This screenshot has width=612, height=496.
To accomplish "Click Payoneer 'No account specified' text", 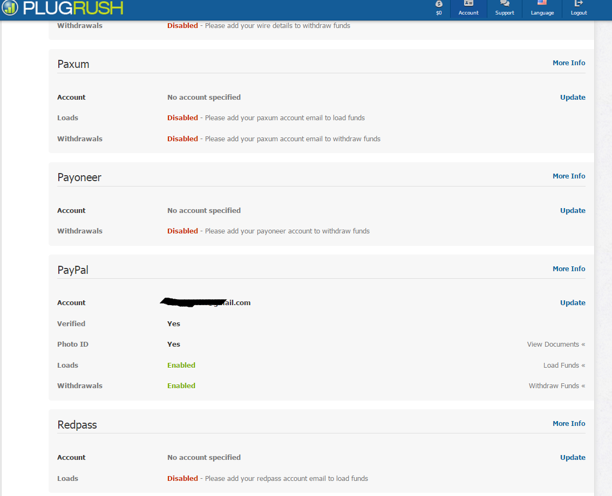I will pos(204,211).
